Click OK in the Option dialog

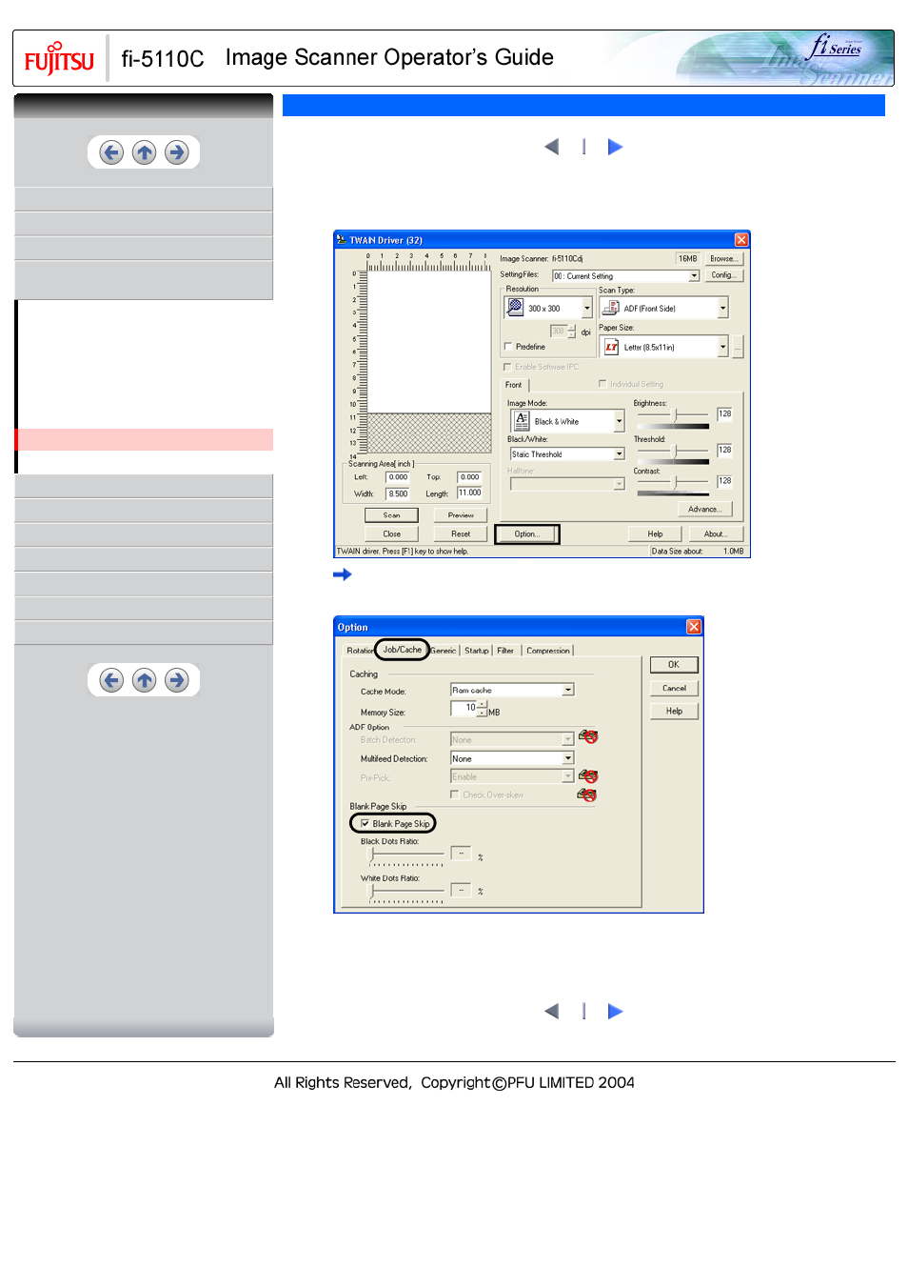(x=674, y=665)
